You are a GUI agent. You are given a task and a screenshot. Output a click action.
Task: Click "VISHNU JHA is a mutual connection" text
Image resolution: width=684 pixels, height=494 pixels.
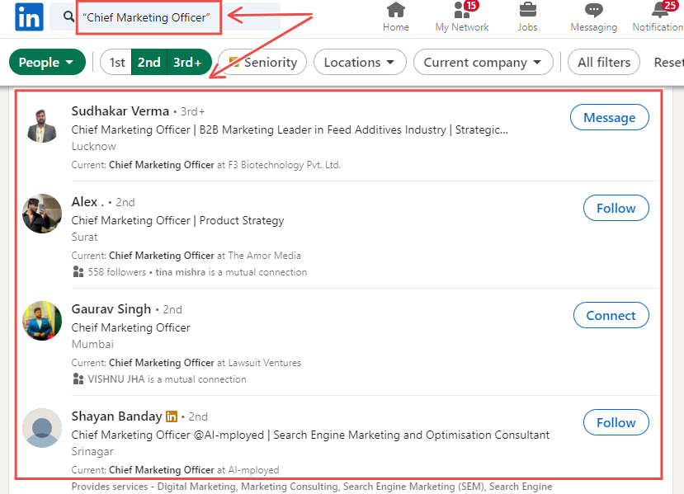pyautogui.click(x=167, y=379)
